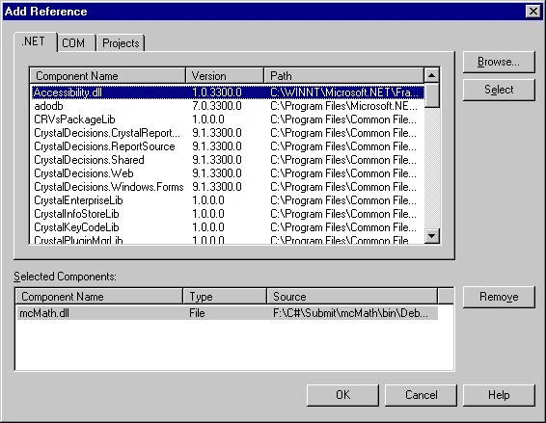The width and height of the screenshot is (546, 423).
Task: Click version 7.0.3300.0 of adodb
Action: click(x=217, y=106)
